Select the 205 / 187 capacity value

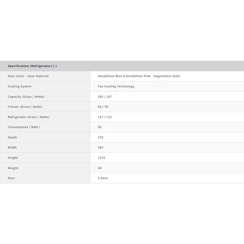pos(105,97)
